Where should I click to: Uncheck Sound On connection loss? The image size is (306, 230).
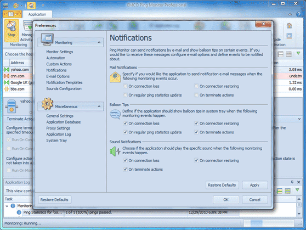(125, 160)
